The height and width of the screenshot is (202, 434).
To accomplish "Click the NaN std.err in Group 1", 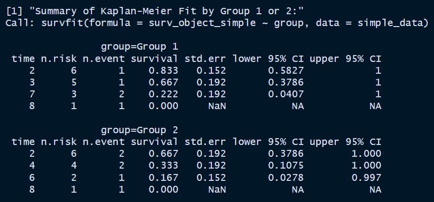I will tap(217, 106).
